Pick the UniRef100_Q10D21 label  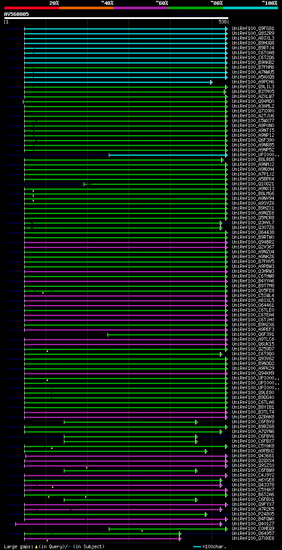pyautogui.click(x=253, y=184)
